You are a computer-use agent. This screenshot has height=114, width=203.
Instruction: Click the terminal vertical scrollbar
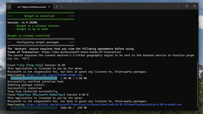[197, 58]
